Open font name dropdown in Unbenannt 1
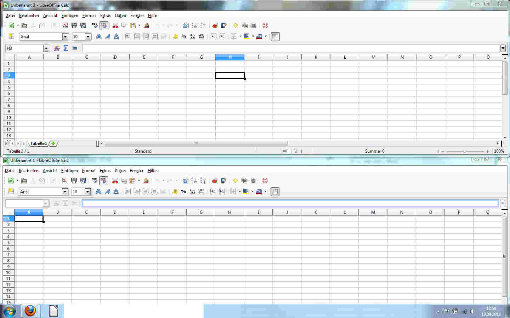The height and width of the screenshot is (318, 510). [x=65, y=192]
